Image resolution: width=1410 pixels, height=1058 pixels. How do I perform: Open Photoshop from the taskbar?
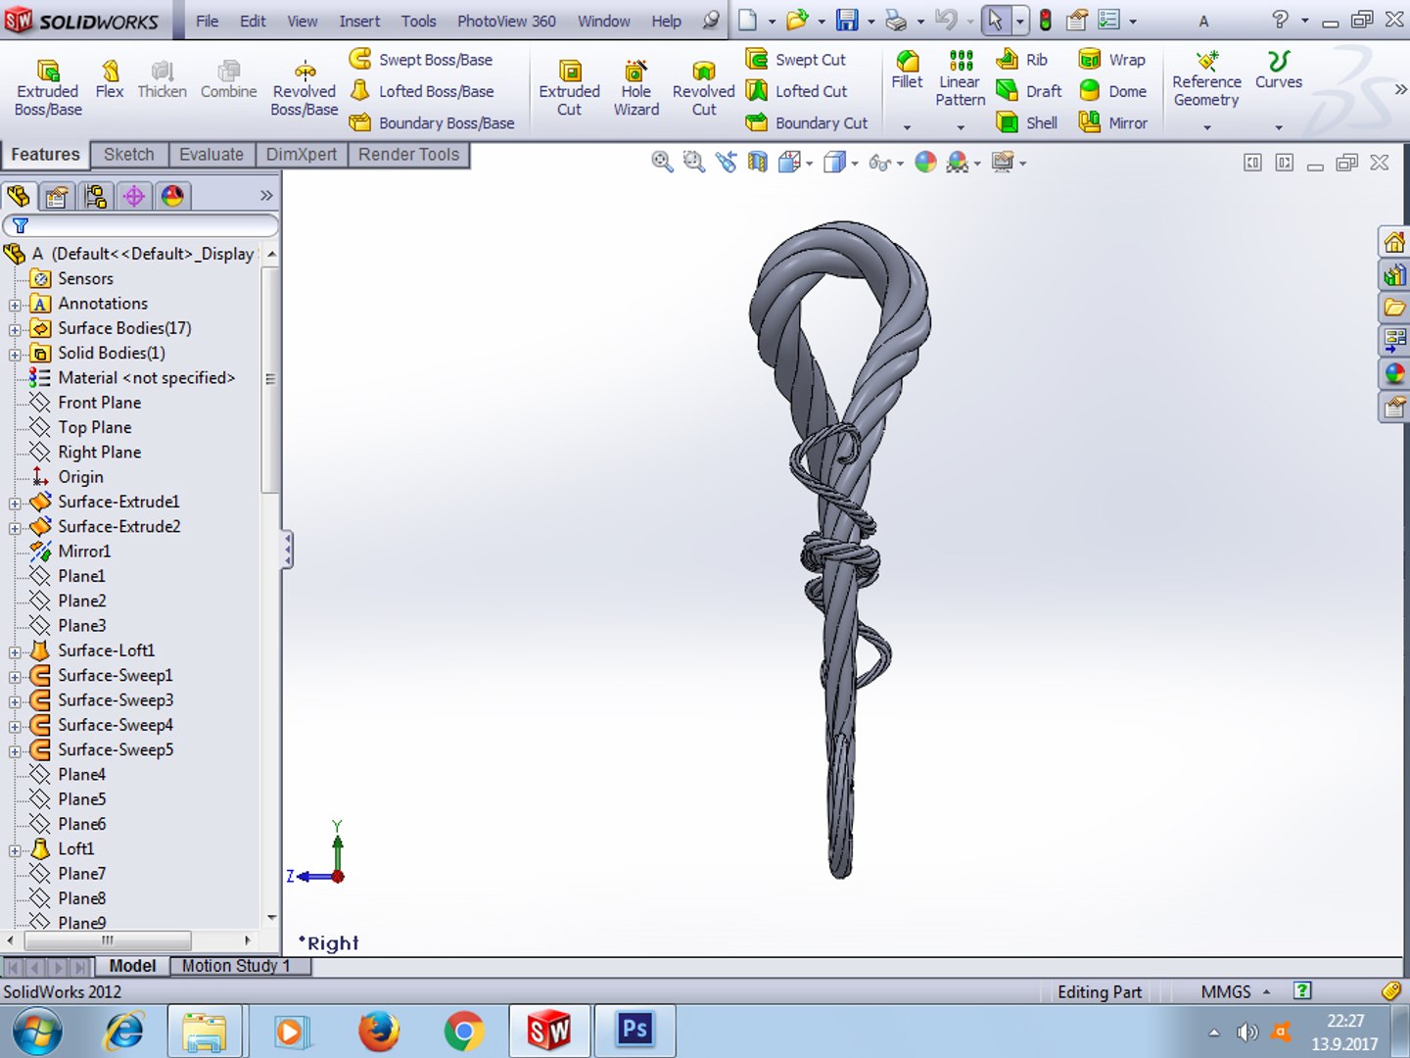tap(634, 1030)
